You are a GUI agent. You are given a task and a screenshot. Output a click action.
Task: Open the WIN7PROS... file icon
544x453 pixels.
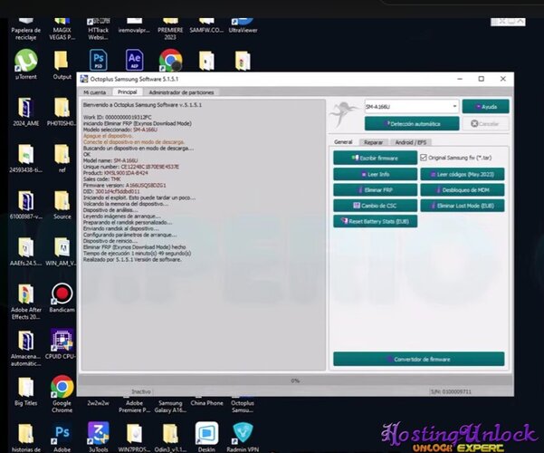pos(134,437)
